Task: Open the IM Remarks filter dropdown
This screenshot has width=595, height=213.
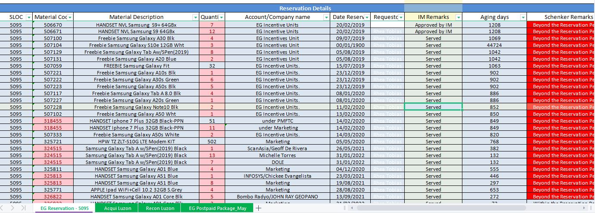Action: click(459, 17)
